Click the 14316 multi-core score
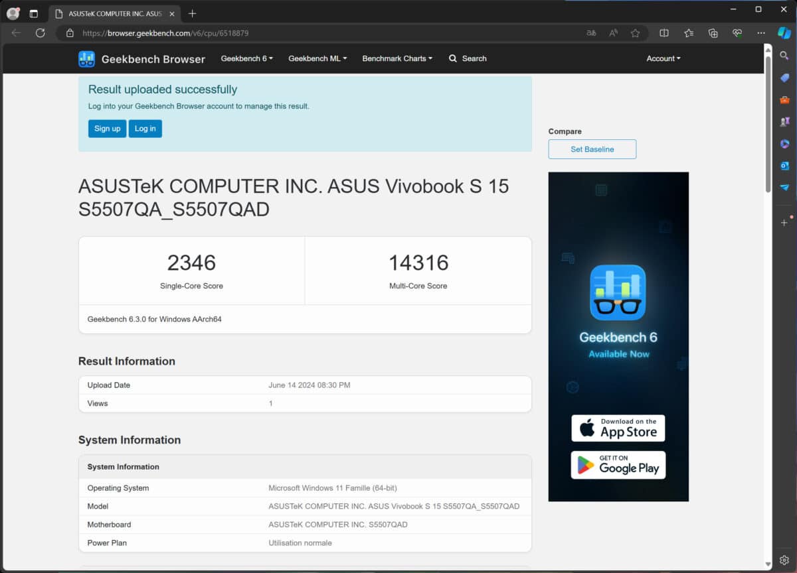This screenshot has height=573, width=797. tap(418, 263)
